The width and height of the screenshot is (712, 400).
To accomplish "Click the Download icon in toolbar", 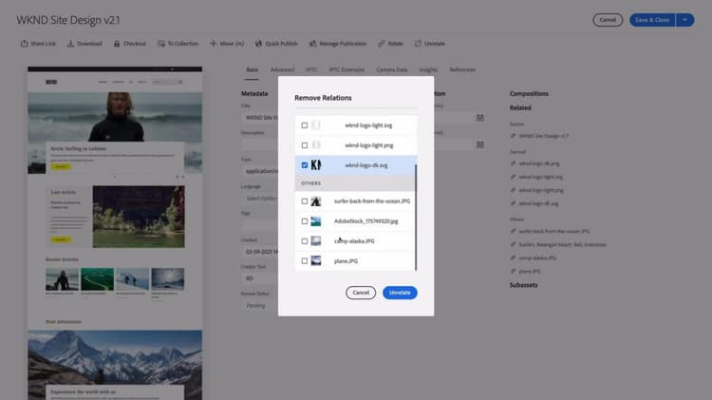I will tap(70, 44).
